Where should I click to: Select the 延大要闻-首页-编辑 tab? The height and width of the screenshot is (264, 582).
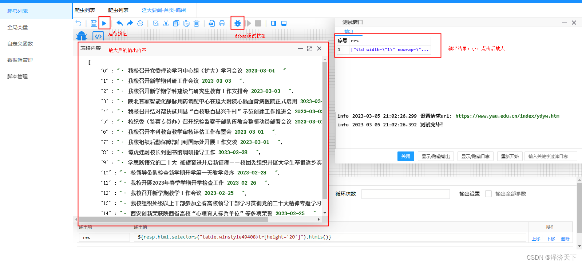[x=164, y=10]
